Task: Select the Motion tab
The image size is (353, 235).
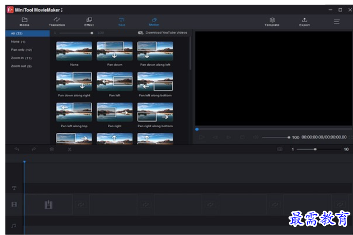Action: (154, 22)
